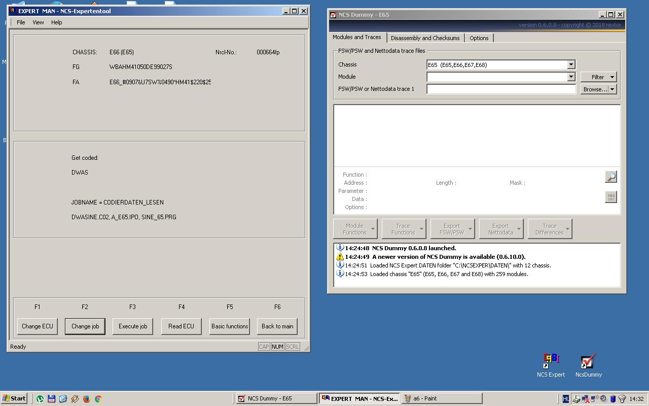Click the safely remove hardware tray icon
This screenshot has height=406, width=649.
click(x=576, y=399)
